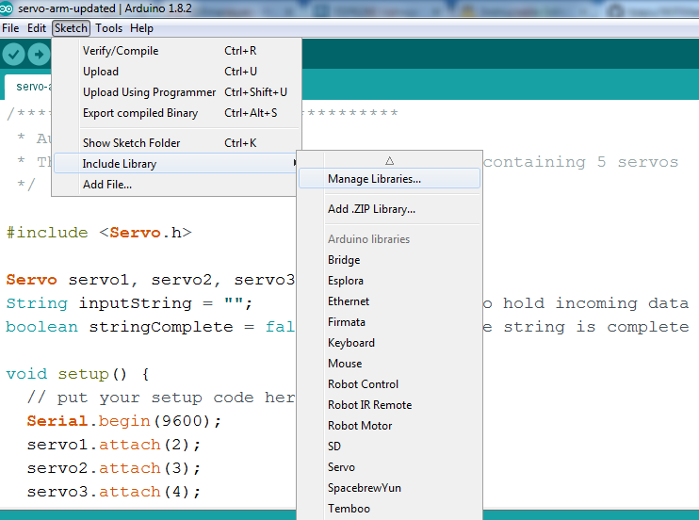This screenshot has width=699, height=520.
Task: Open Manage Libraries...
Action: [x=390, y=178]
